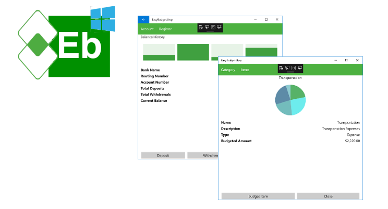Screen dimensions: 388x209
Task: Click the EasyBudget.Uwp title of Category window
Action: coord(231,60)
